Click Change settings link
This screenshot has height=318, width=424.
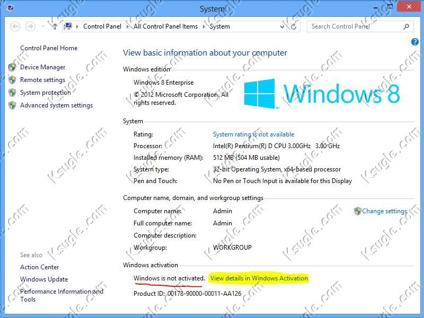(x=385, y=211)
